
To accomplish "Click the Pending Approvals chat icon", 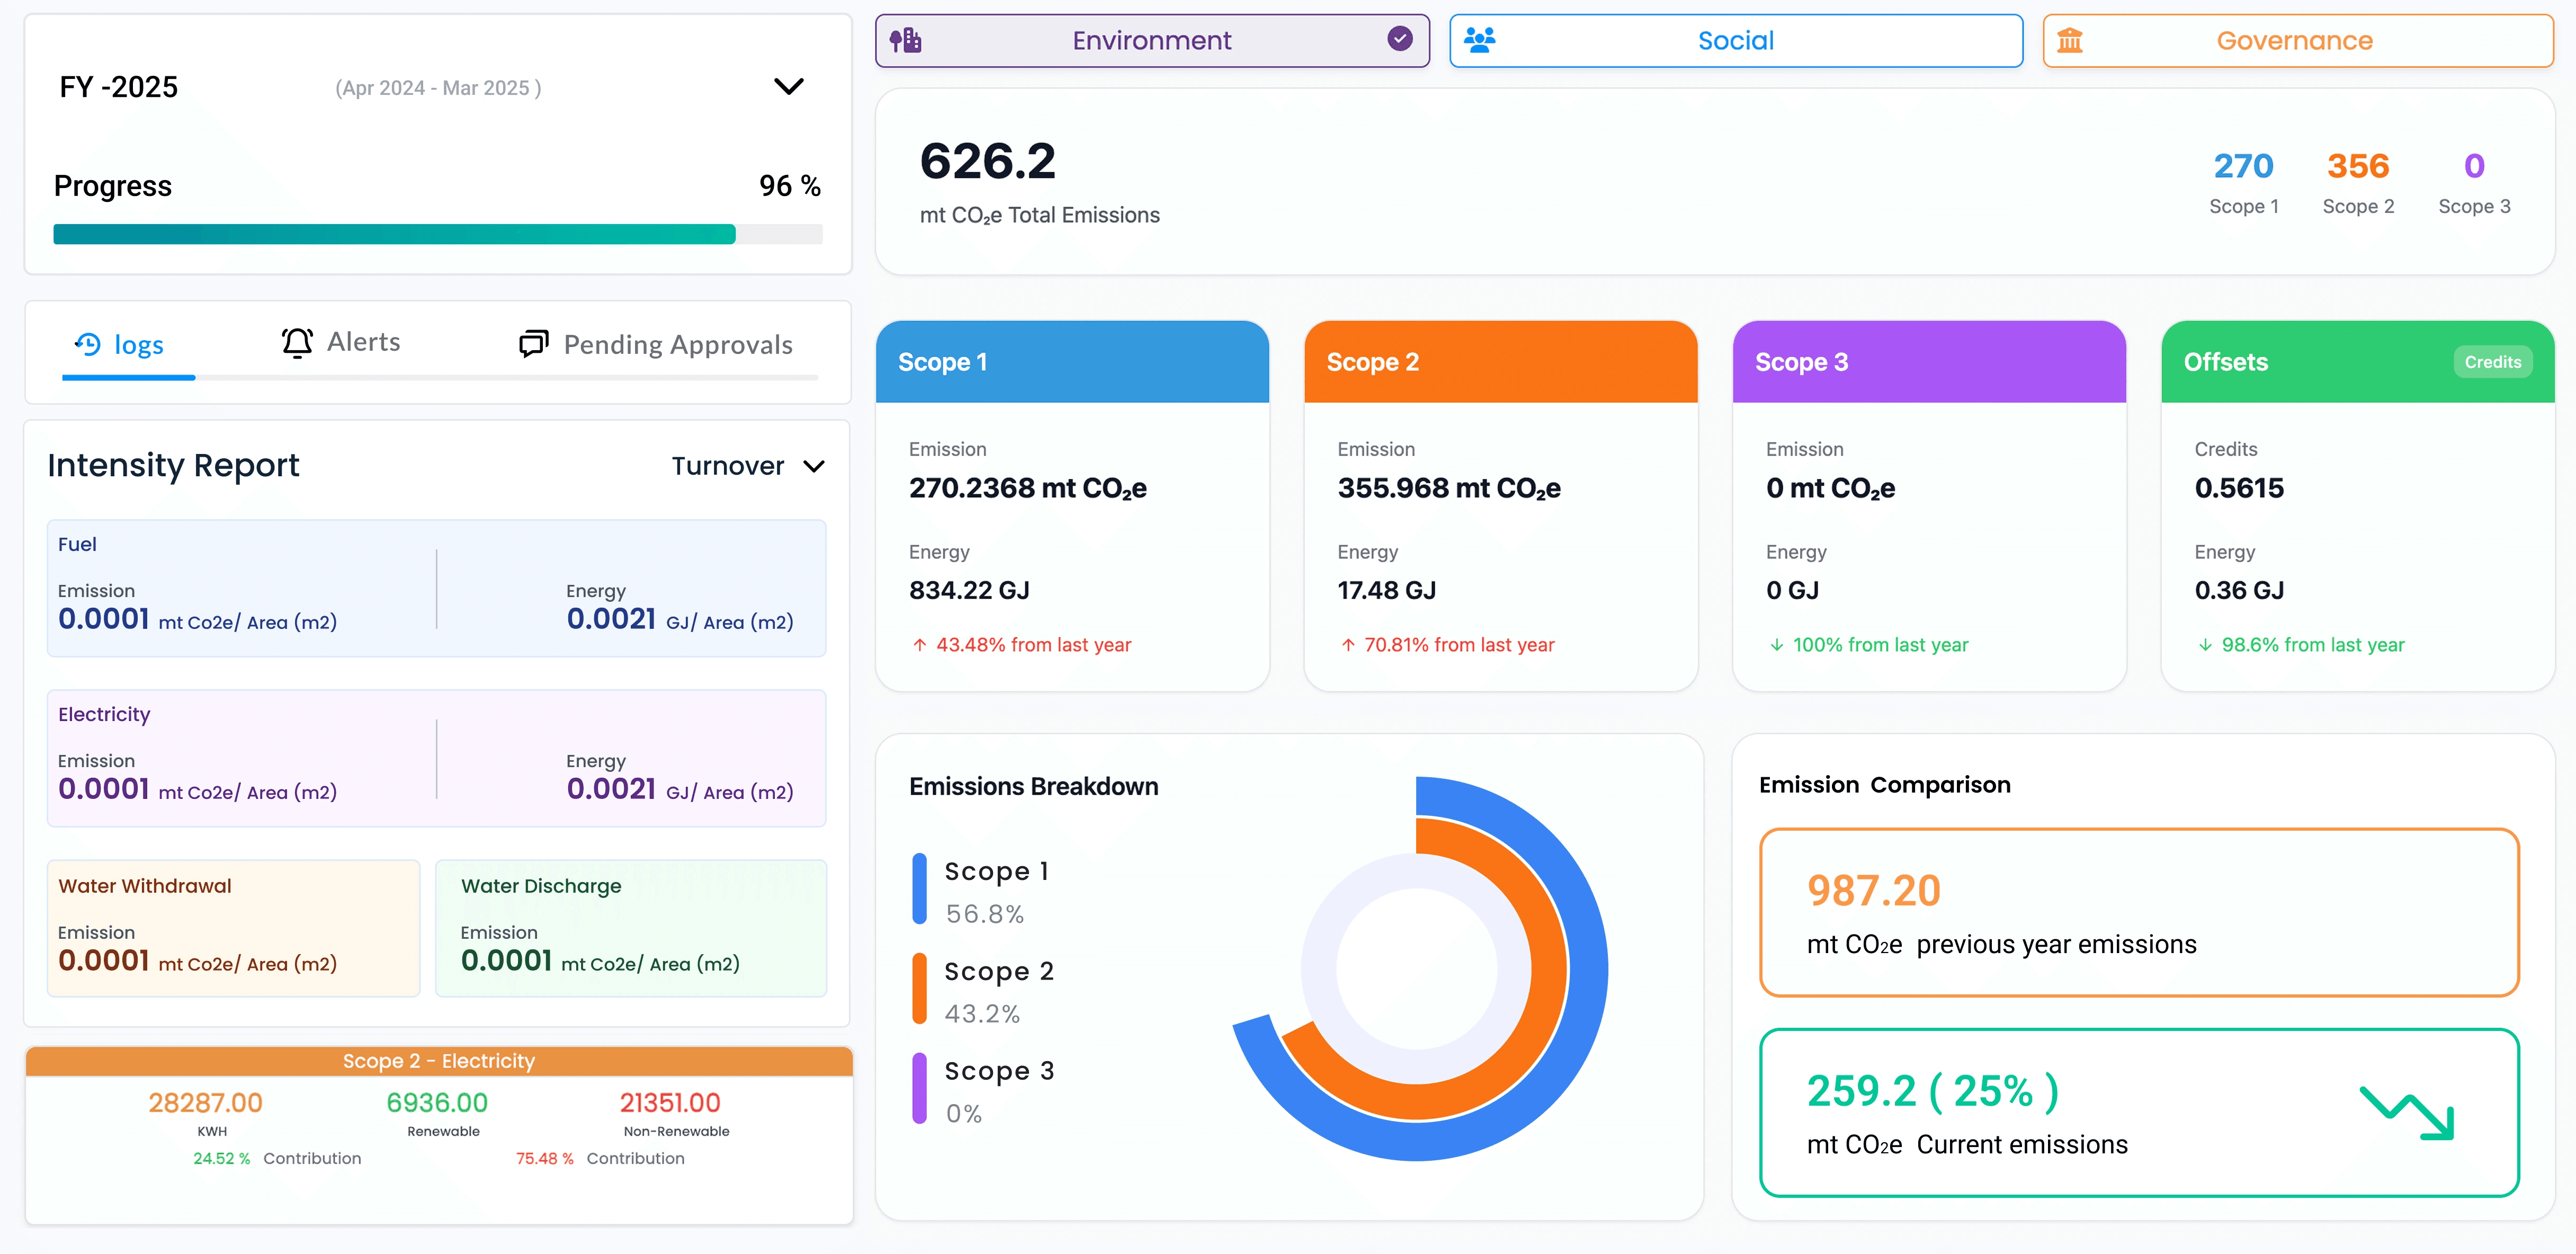I will [x=533, y=344].
